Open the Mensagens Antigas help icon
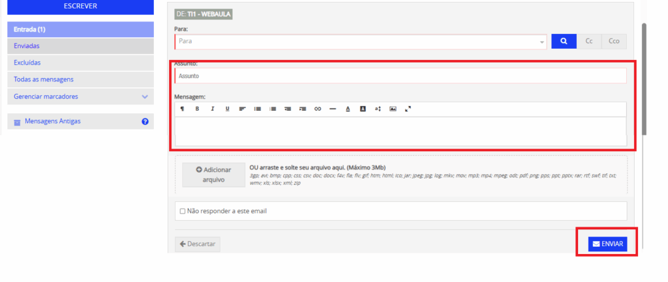668x282 pixels. tap(145, 121)
